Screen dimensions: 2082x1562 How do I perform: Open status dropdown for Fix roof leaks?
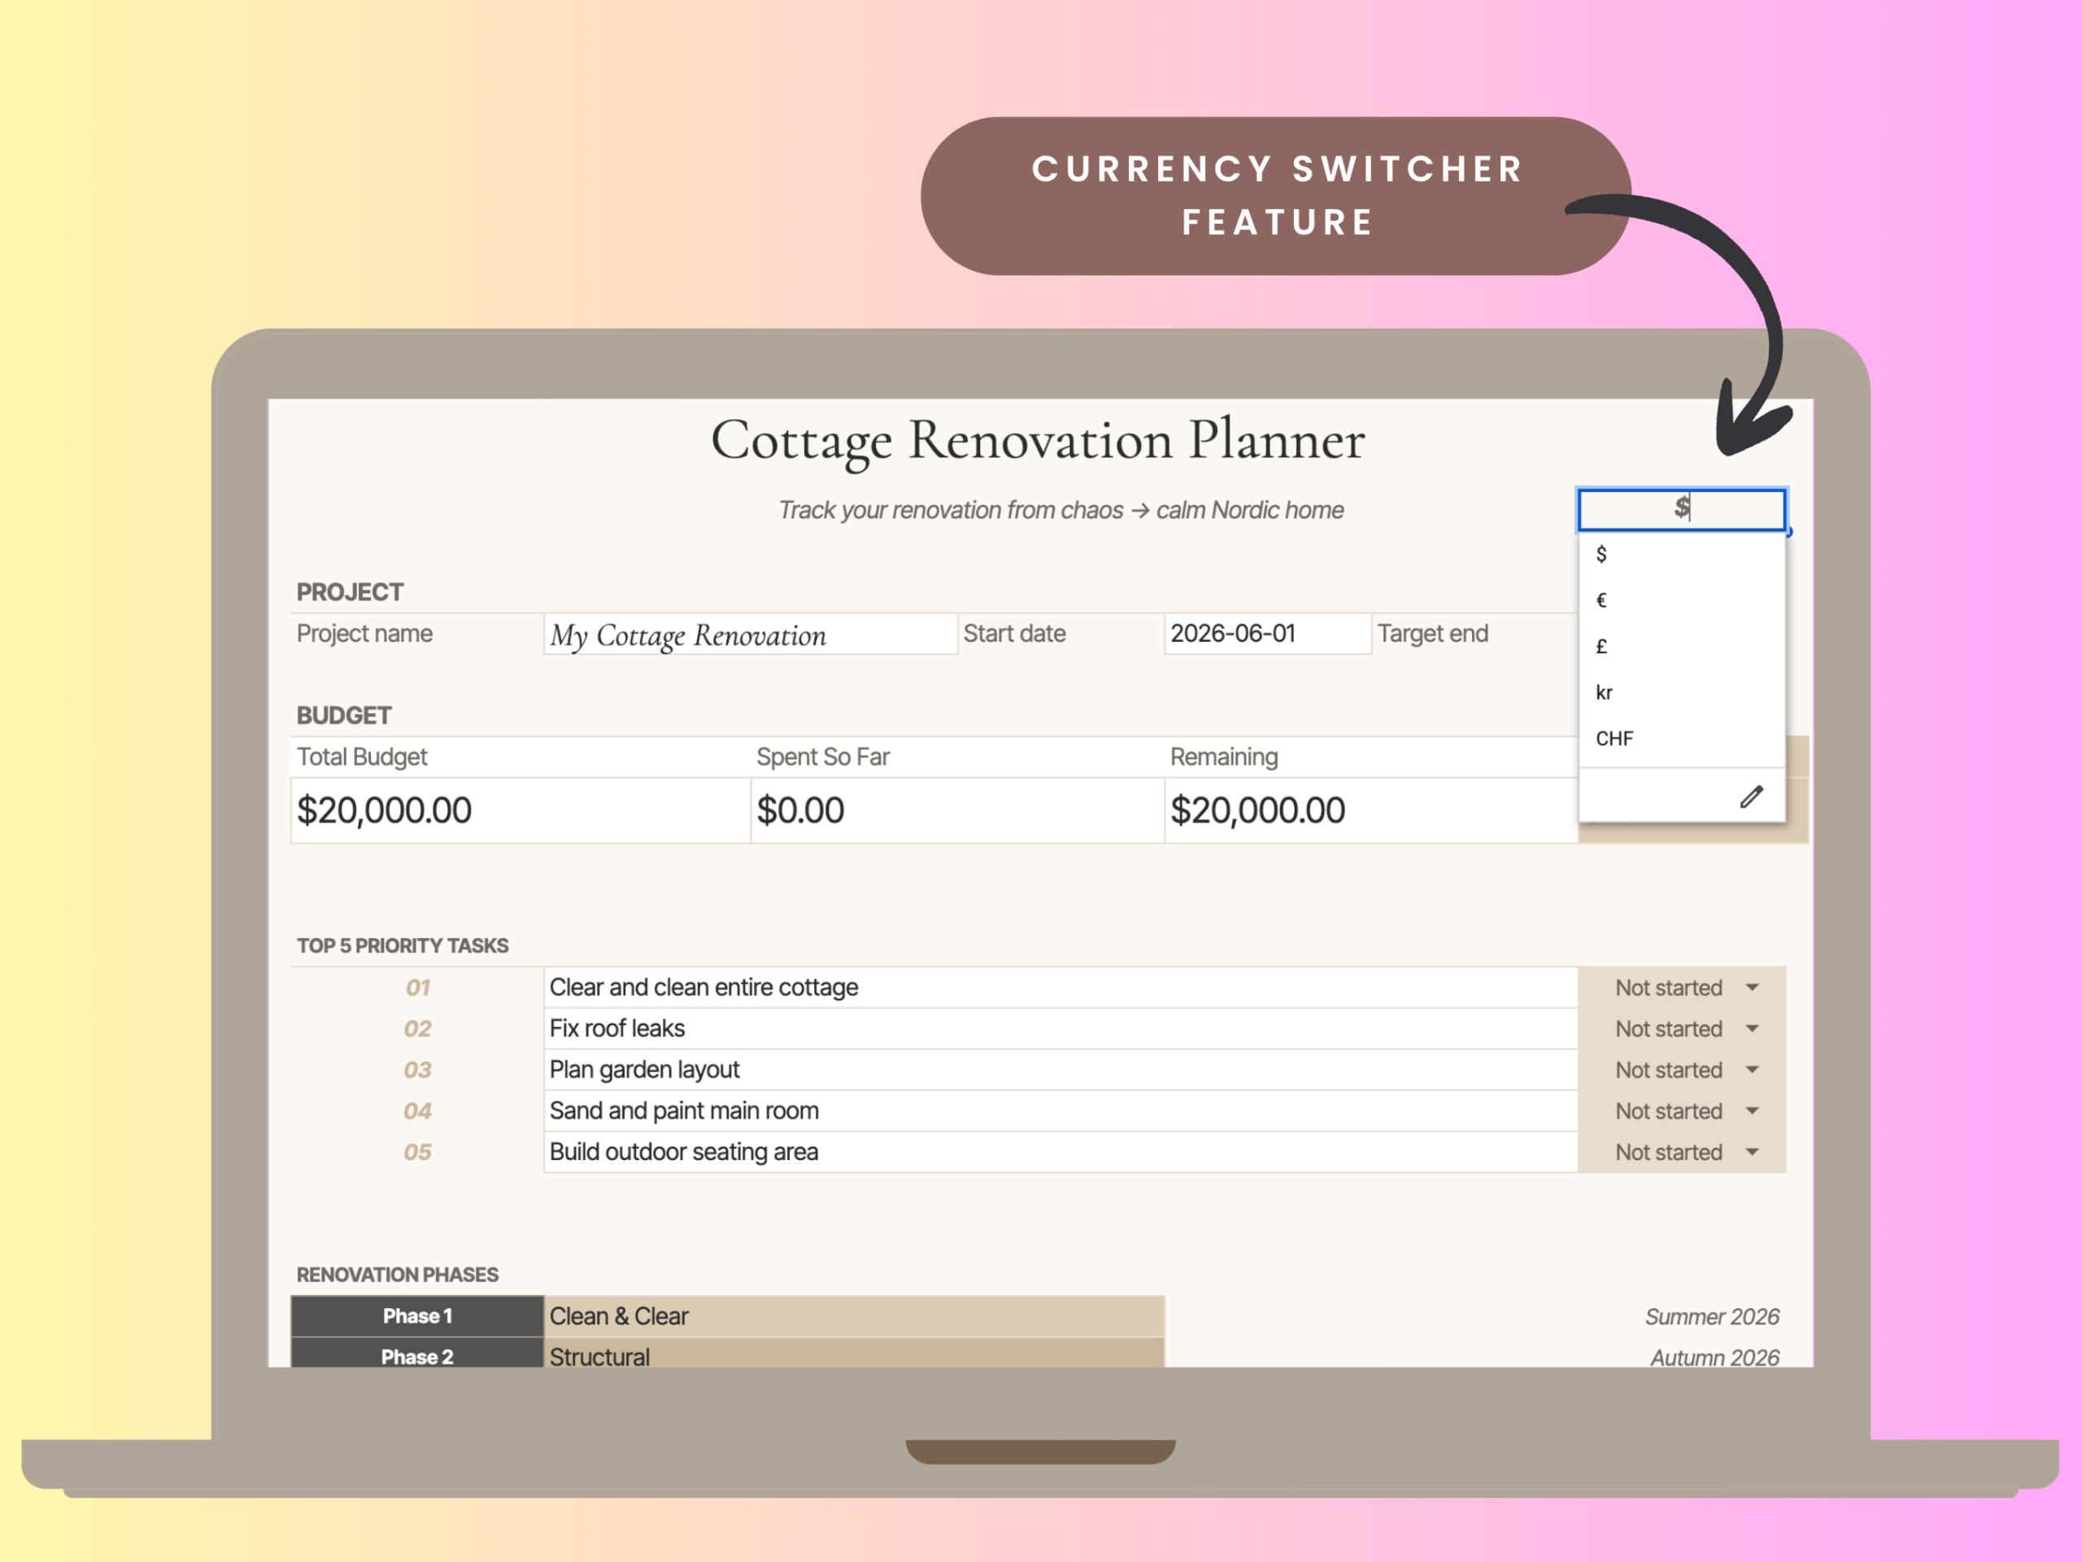(x=1752, y=1029)
